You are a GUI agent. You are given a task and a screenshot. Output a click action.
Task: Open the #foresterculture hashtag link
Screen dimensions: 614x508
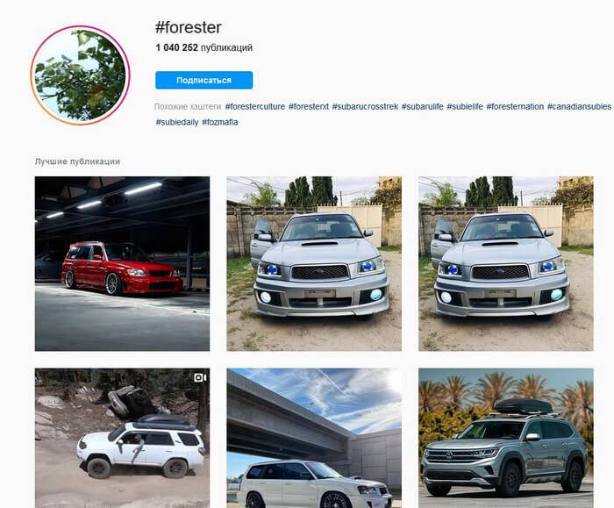255,106
